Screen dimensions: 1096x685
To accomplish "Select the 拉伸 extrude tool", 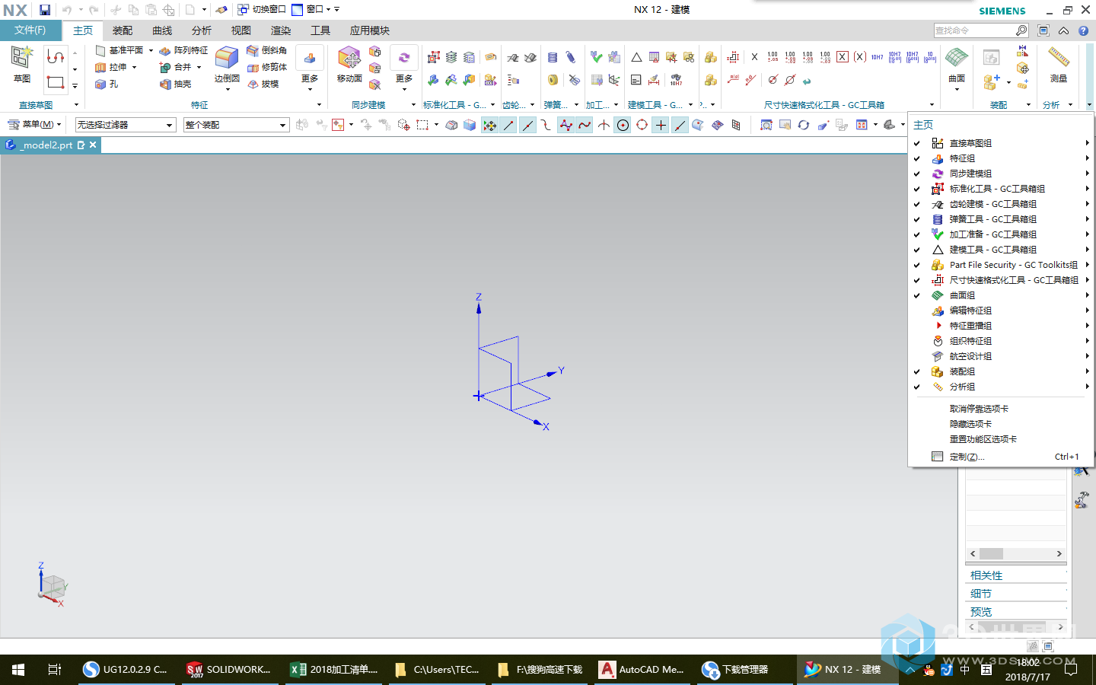I will point(111,67).
